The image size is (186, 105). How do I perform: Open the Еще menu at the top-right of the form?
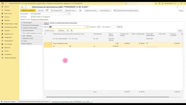point(181,10)
